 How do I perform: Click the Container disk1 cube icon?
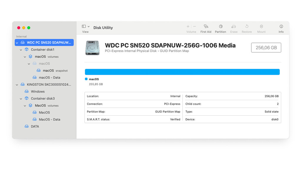click(27, 49)
